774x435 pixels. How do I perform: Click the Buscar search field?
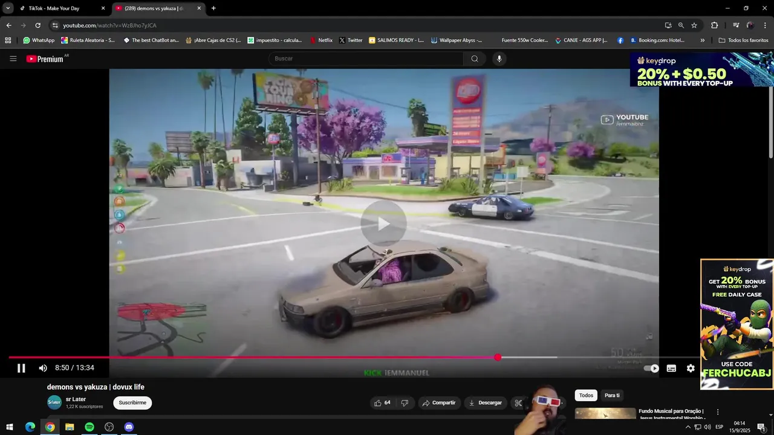(x=366, y=59)
